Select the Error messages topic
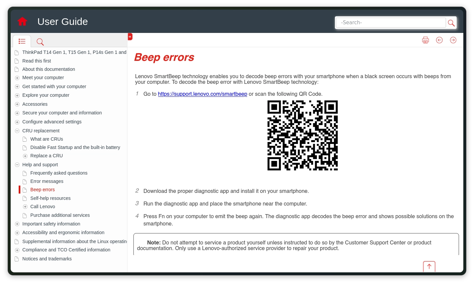 click(x=47, y=181)
